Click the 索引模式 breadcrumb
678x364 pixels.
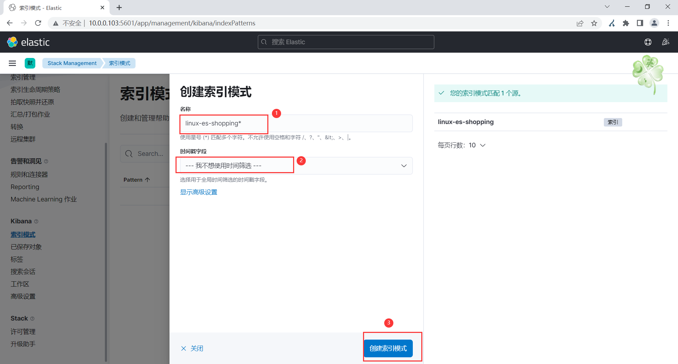tap(119, 63)
